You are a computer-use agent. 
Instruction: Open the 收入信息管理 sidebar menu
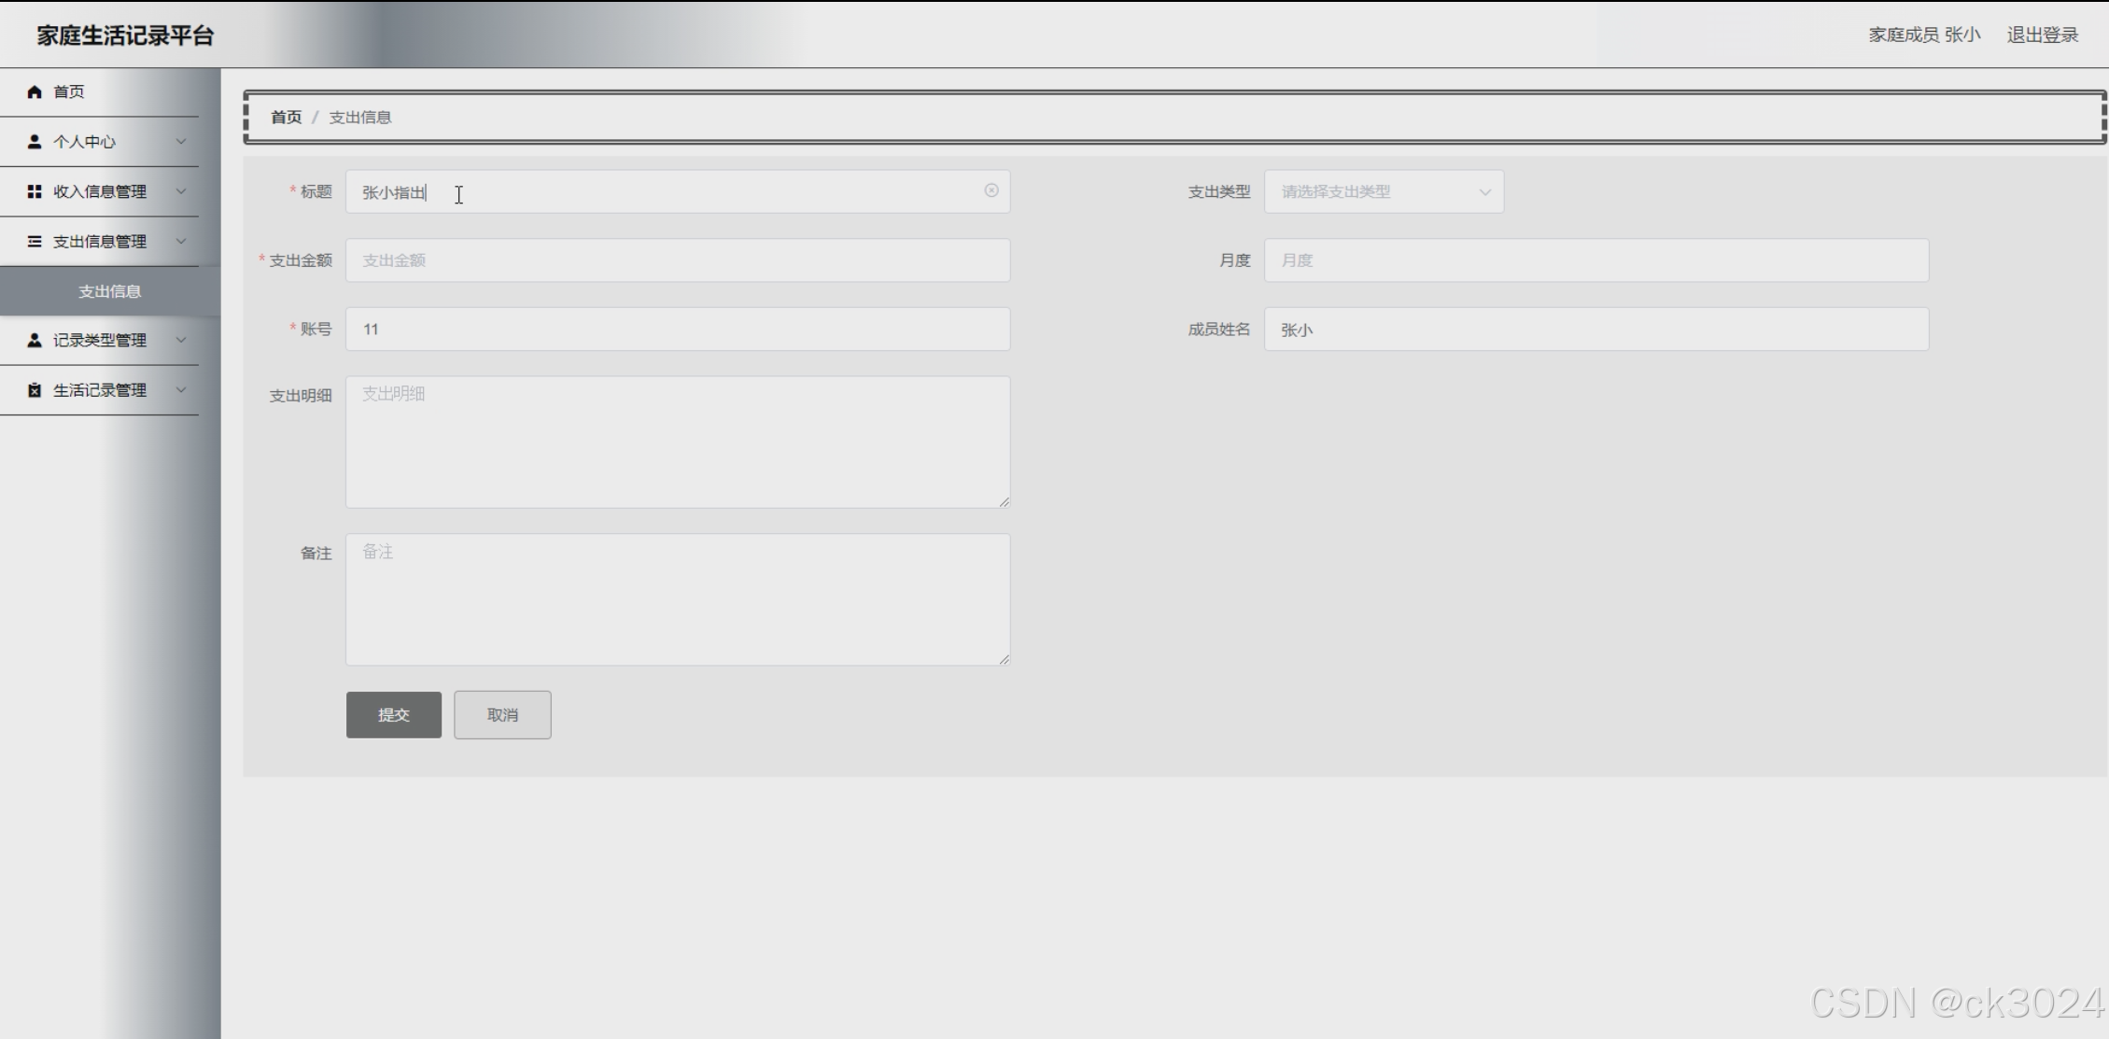99,191
